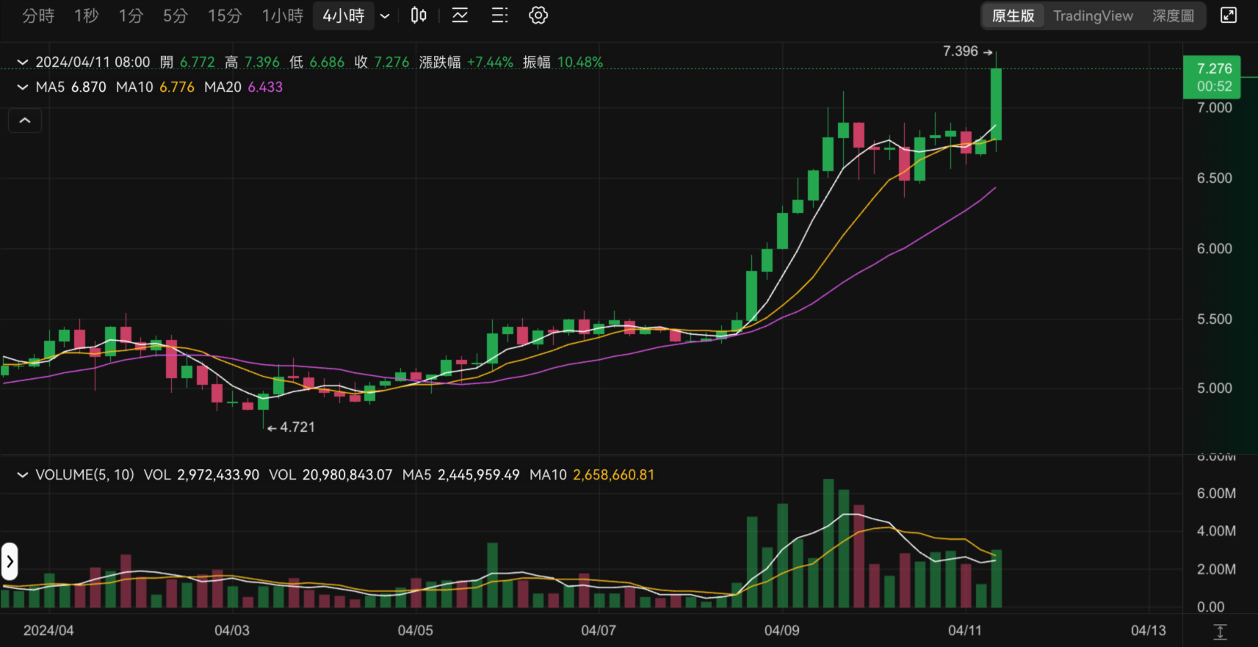Open the timeframe dropdown arrow
The image size is (1258, 647).
tap(385, 16)
